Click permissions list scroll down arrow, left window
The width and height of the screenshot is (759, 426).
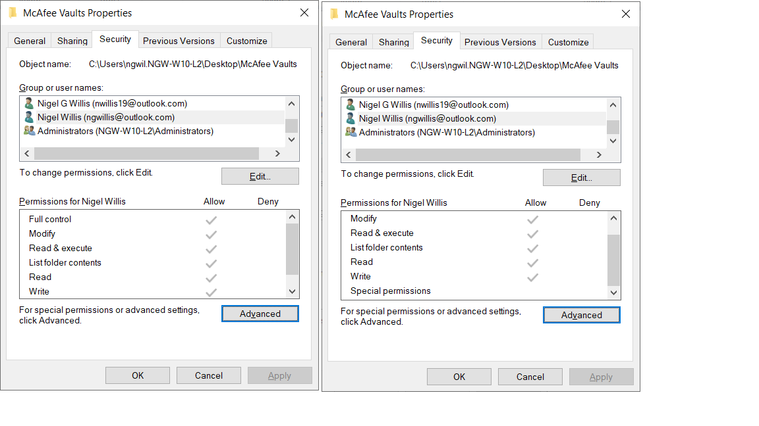click(292, 291)
